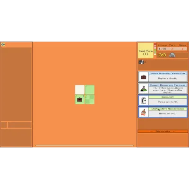189x189 pixels.
Task: Click the briefcase icon in the unit card
Action: [144, 77]
